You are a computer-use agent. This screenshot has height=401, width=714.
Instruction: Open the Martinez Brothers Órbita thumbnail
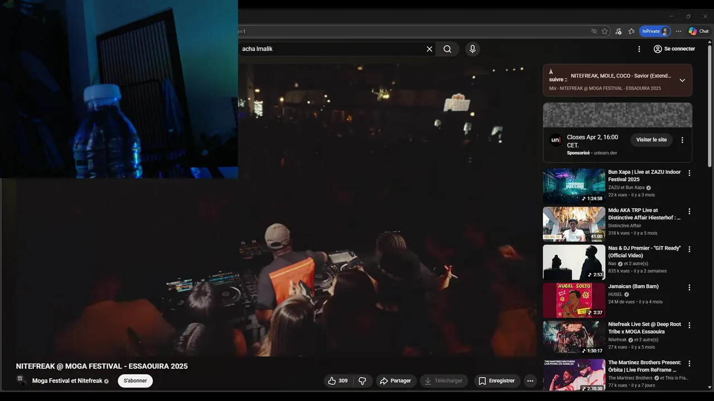coord(574,375)
